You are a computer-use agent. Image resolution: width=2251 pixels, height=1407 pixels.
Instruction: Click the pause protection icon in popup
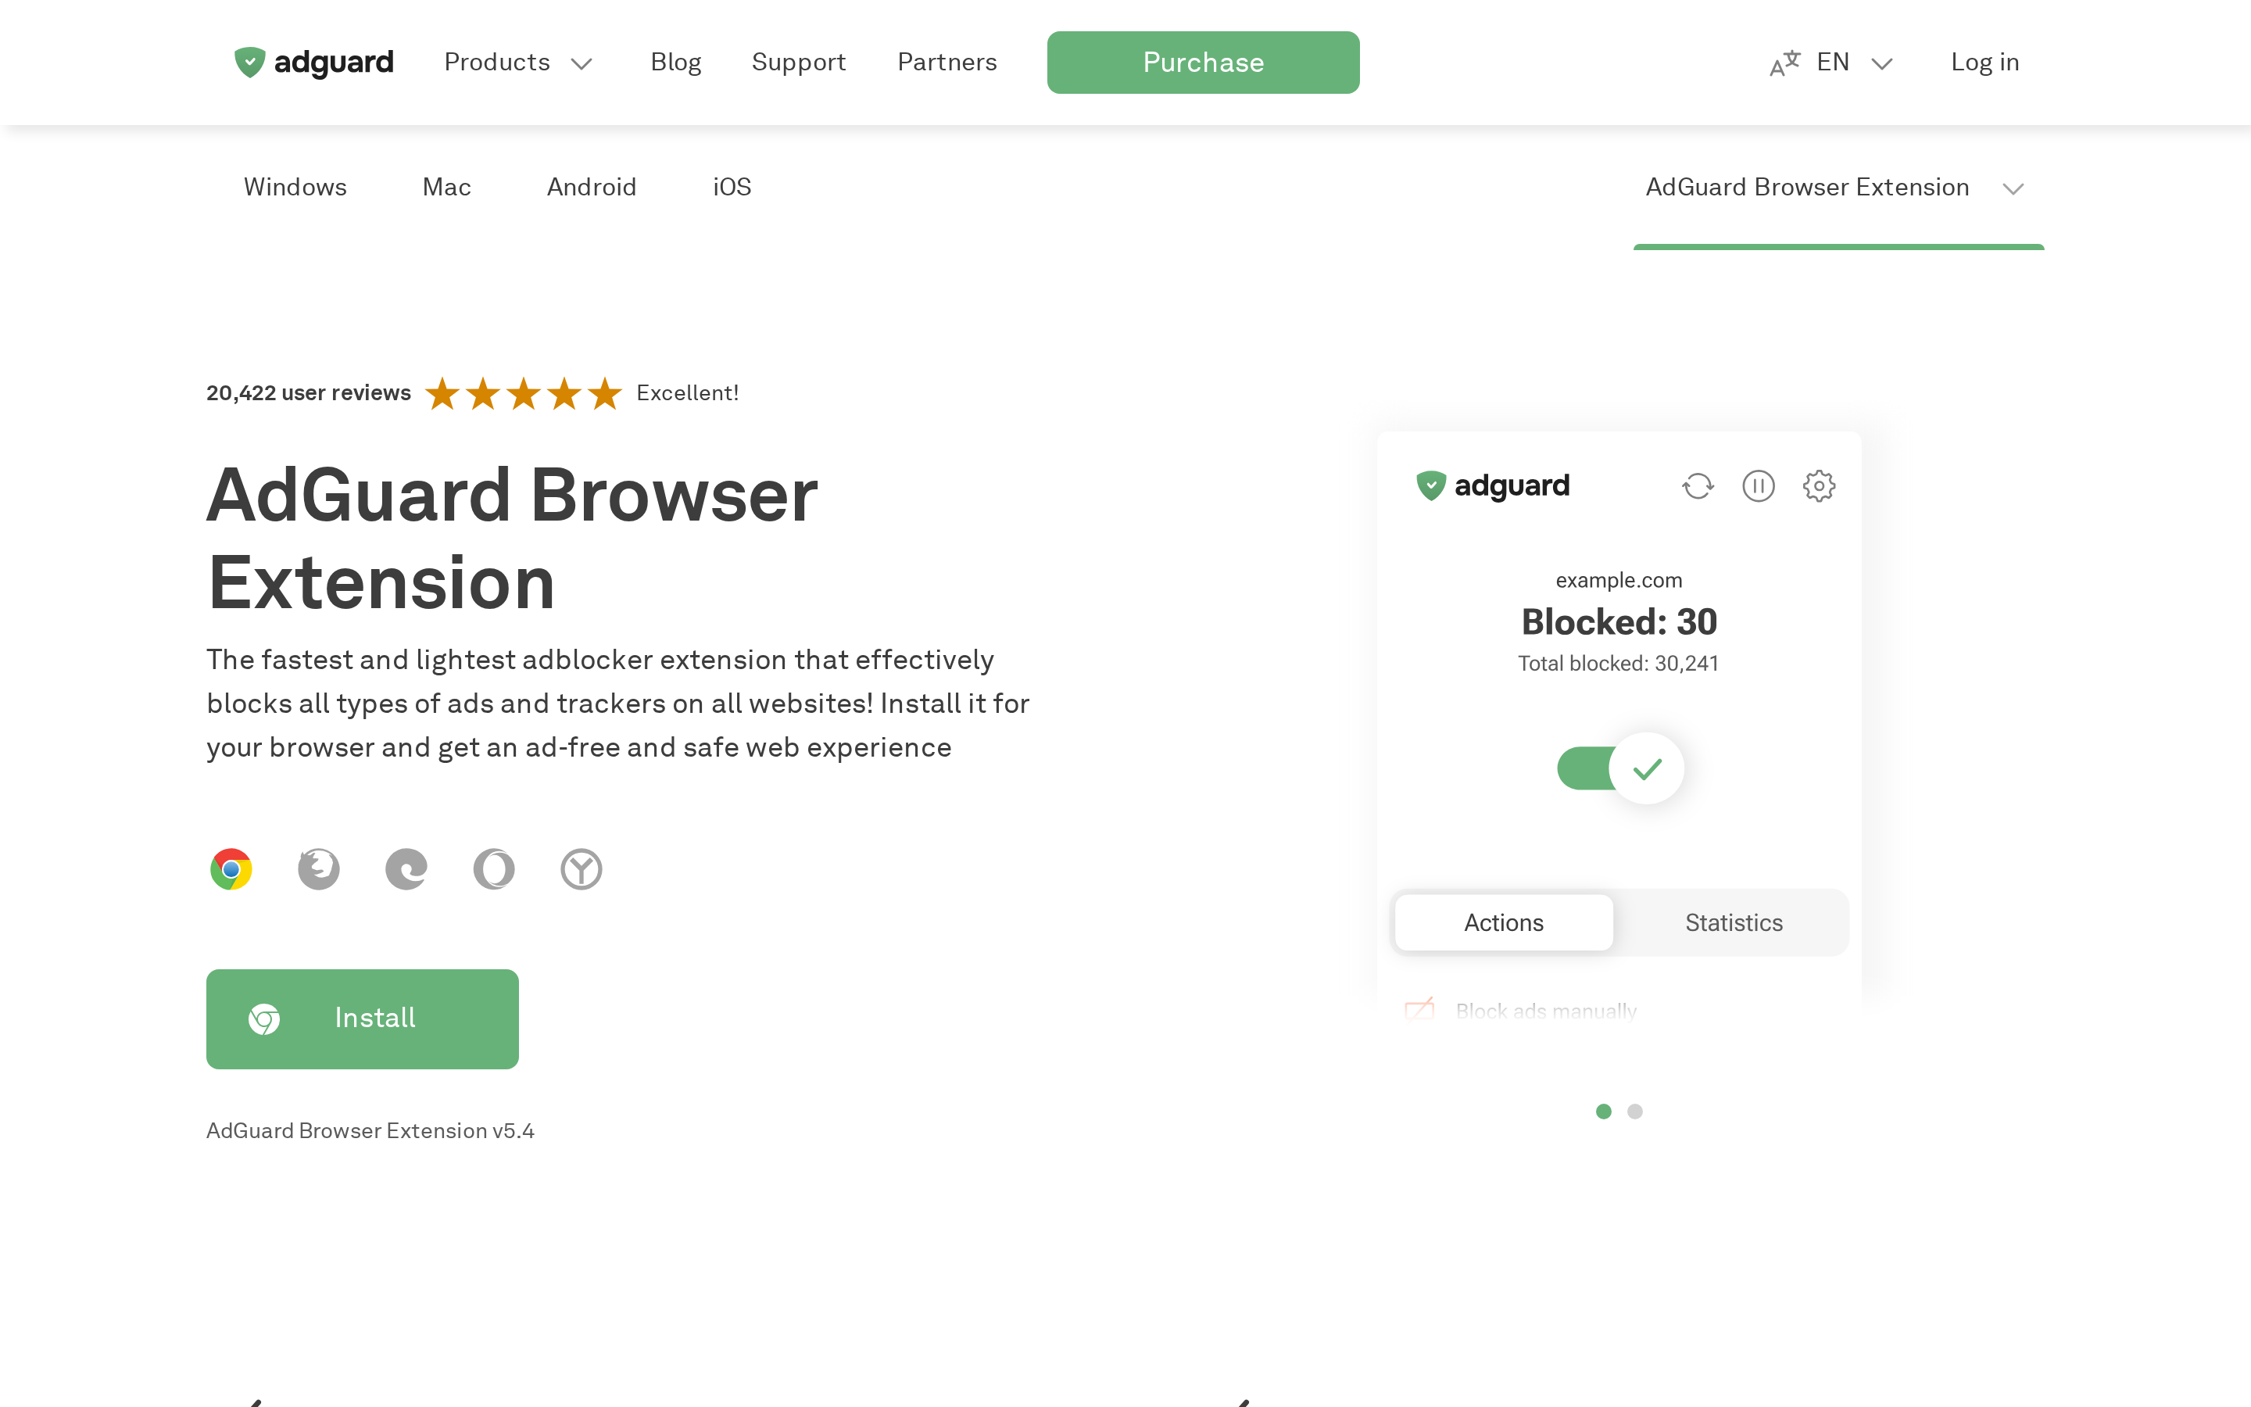[x=1758, y=485]
